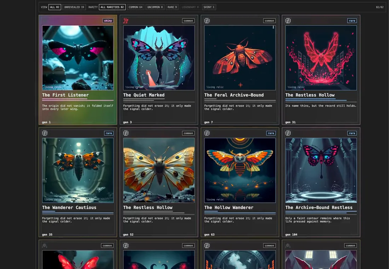Open The Archive-Bound Restless artwork
This screenshot has height=269, width=389.
click(x=321, y=170)
